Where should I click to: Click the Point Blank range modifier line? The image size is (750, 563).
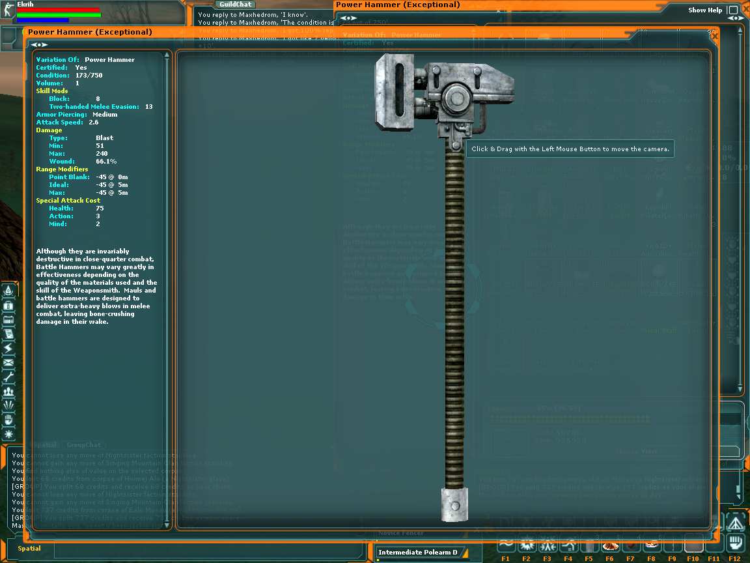click(x=89, y=177)
